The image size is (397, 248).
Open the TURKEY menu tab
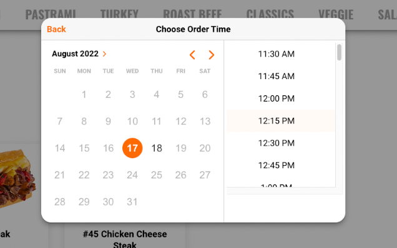119,14
